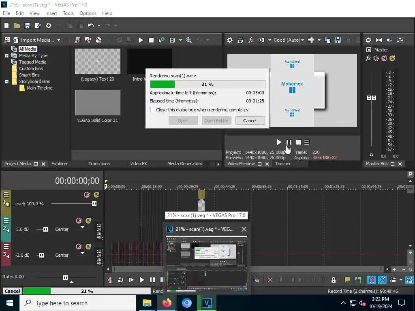This screenshot has width=415, height=311.
Task: Click the New project icon in toolbar
Action: click(6, 26)
